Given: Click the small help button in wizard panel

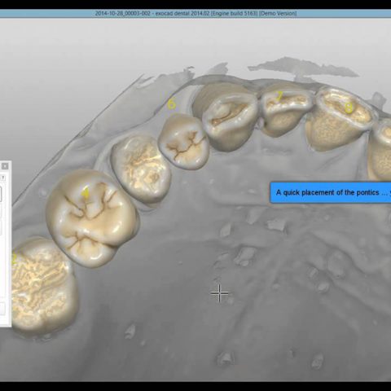Looking at the screenshot, I should click(x=3, y=178).
